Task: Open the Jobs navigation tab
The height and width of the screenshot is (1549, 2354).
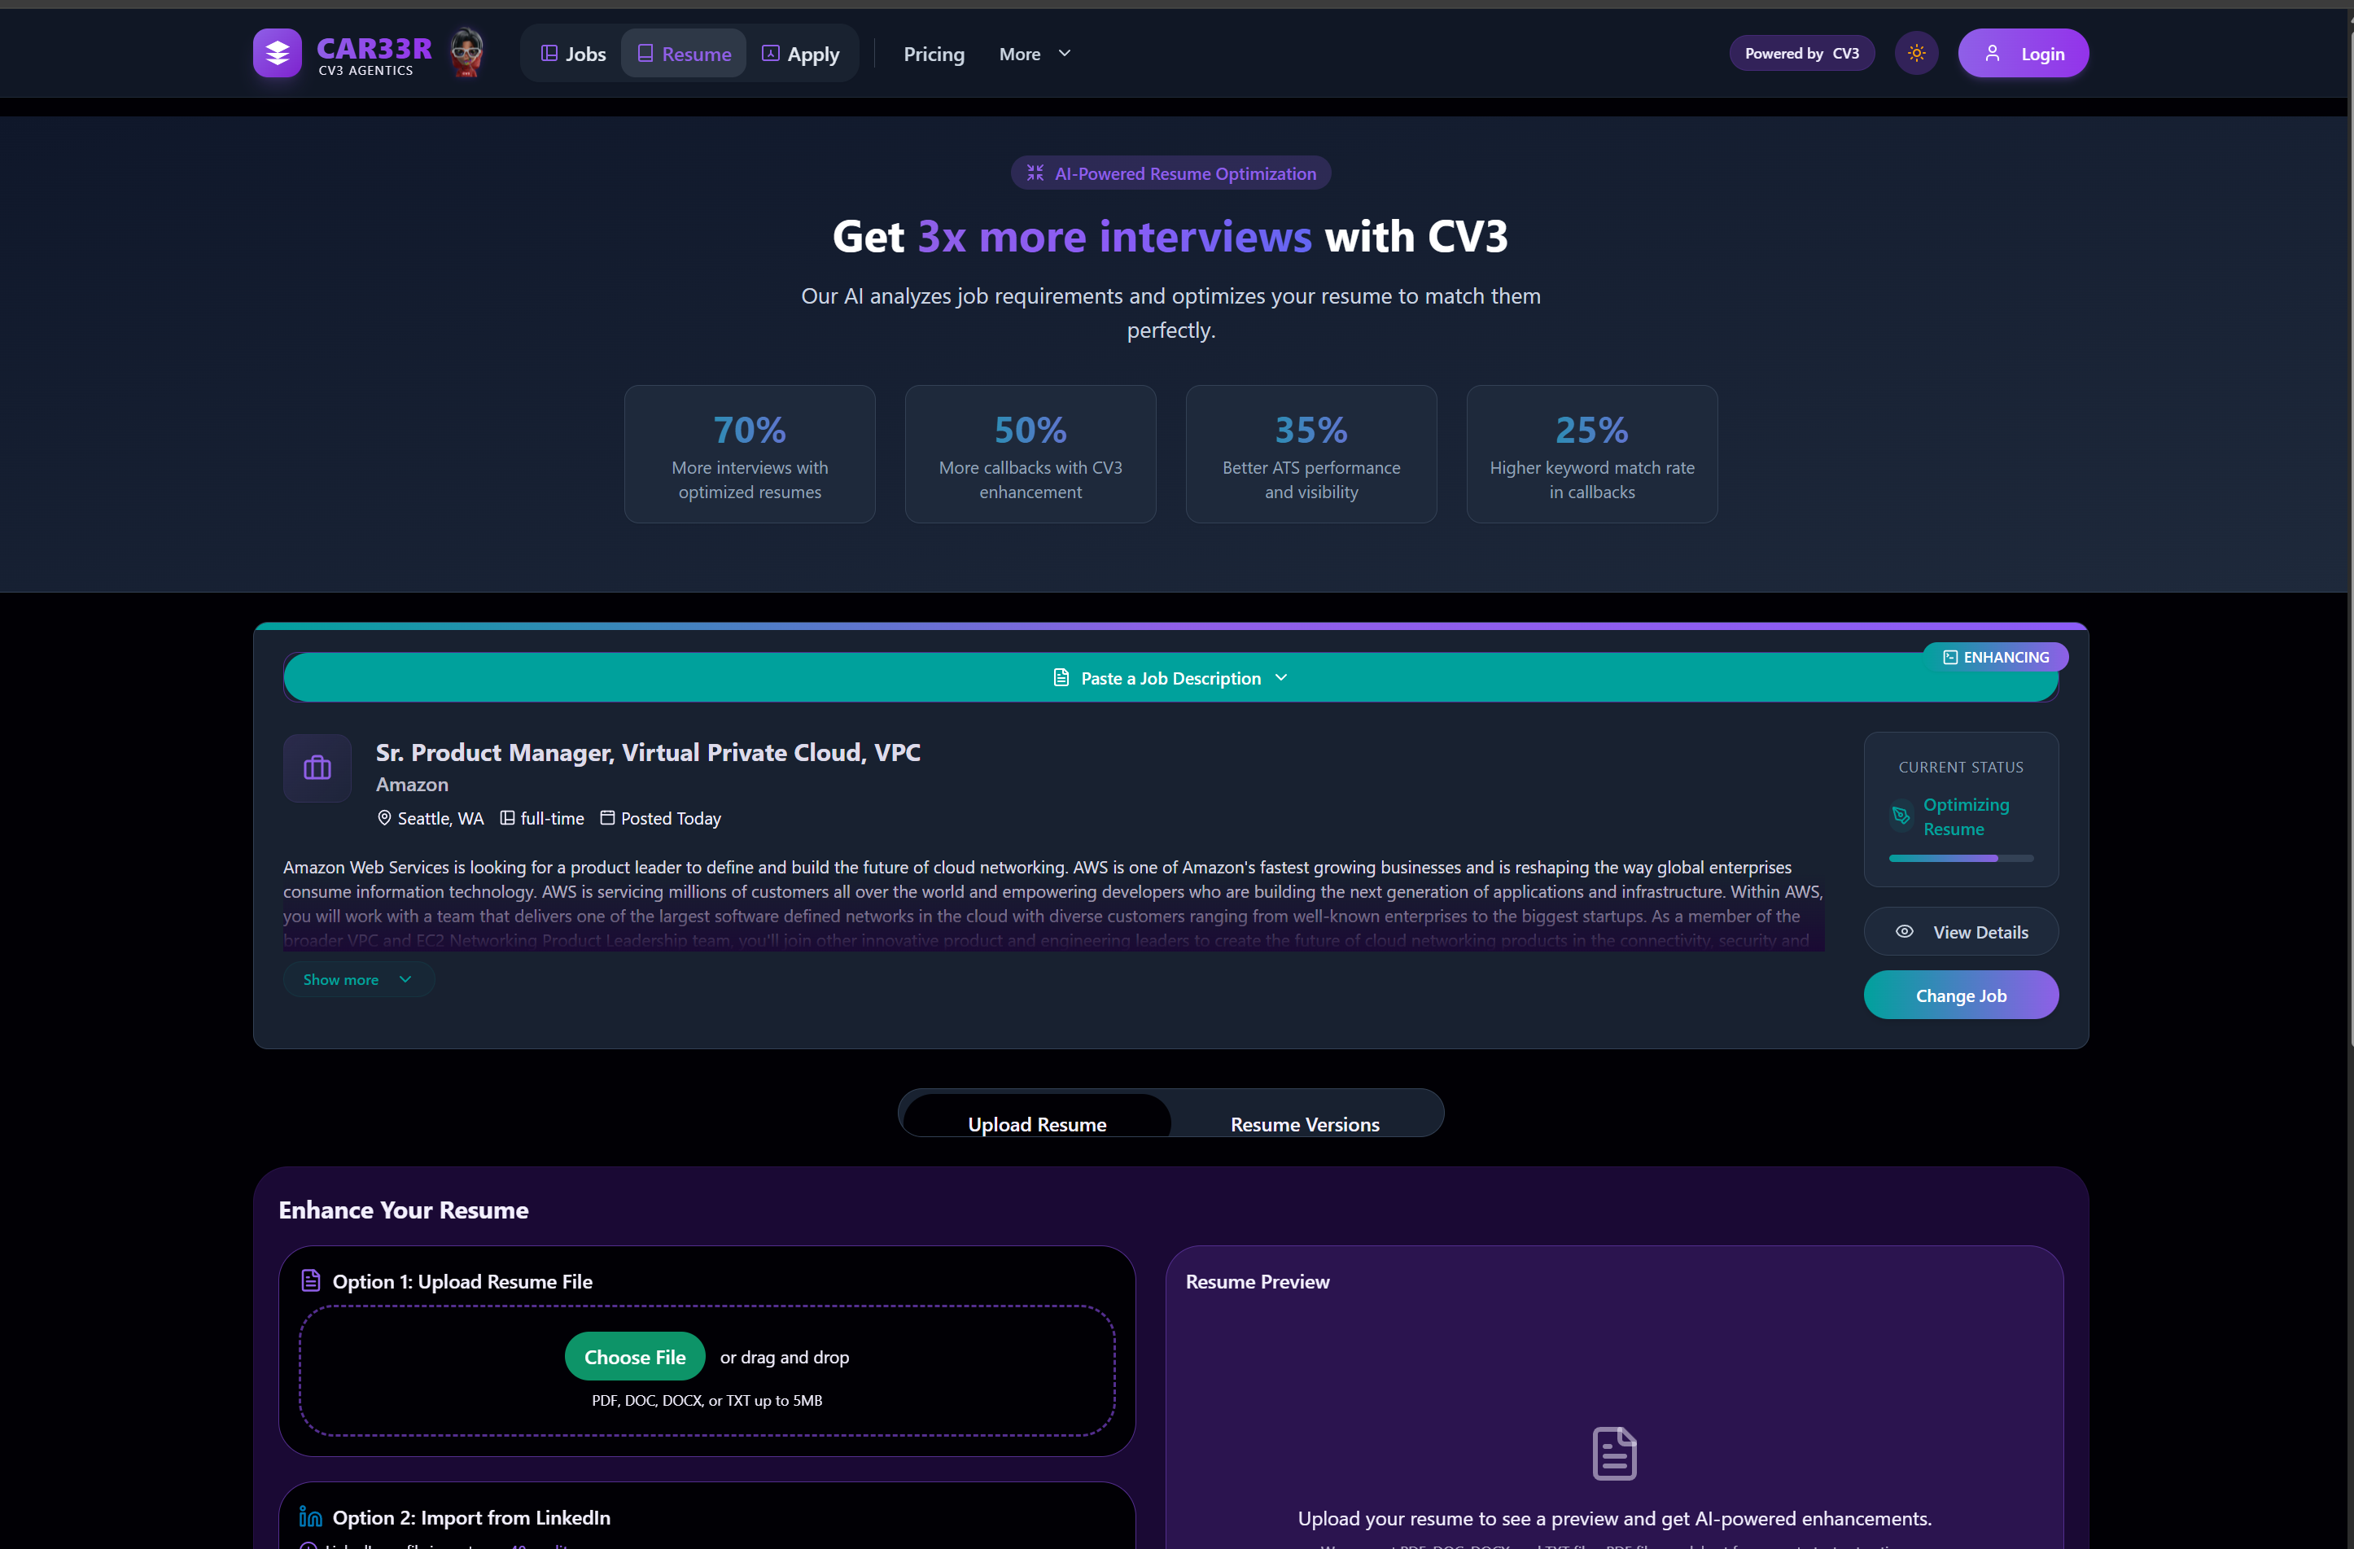Action: (x=574, y=55)
